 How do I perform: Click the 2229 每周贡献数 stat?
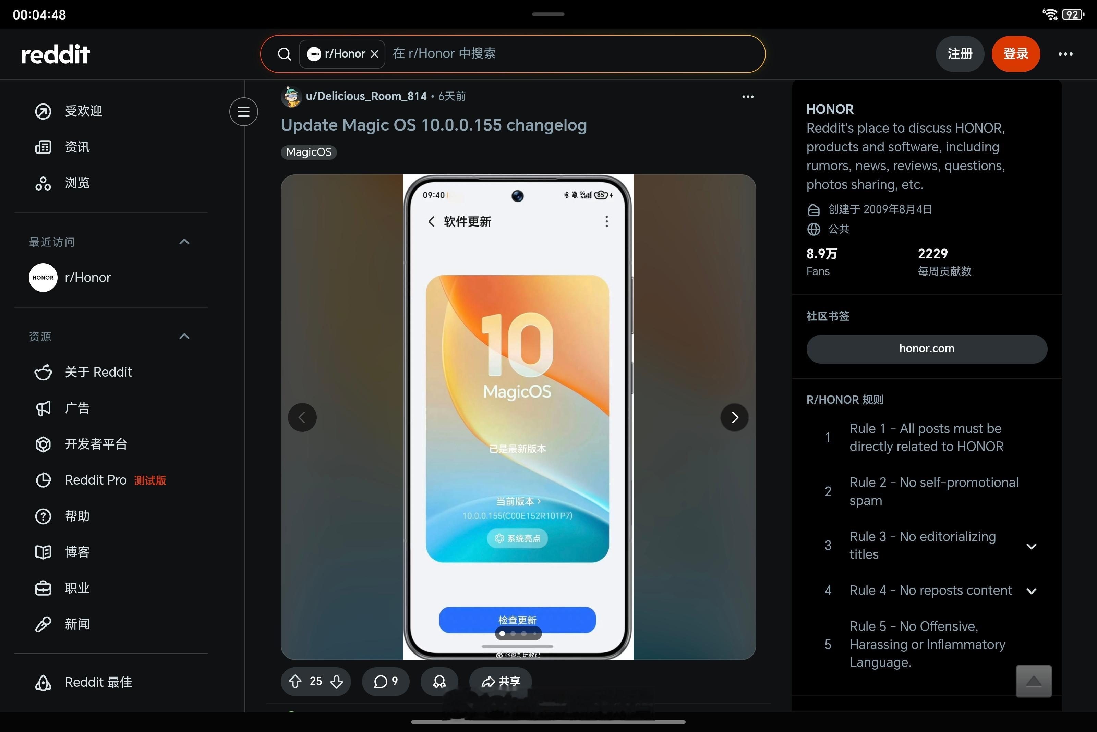click(x=944, y=262)
